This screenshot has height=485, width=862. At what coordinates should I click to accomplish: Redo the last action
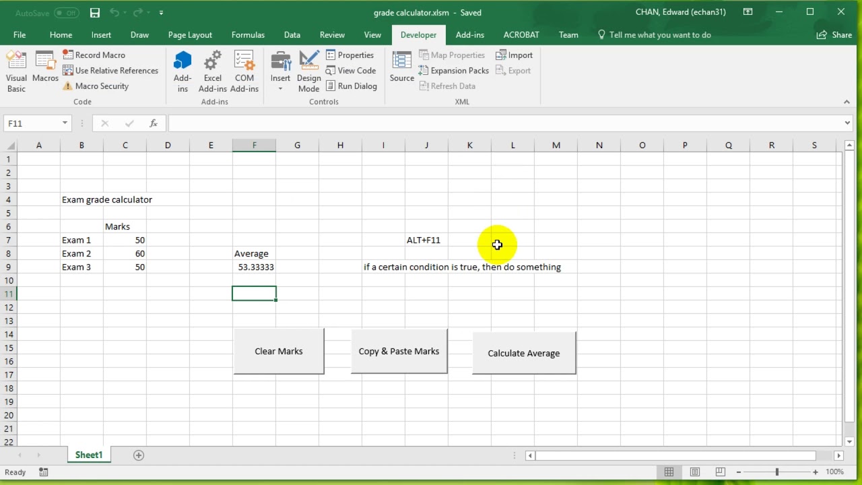[x=139, y=12]
